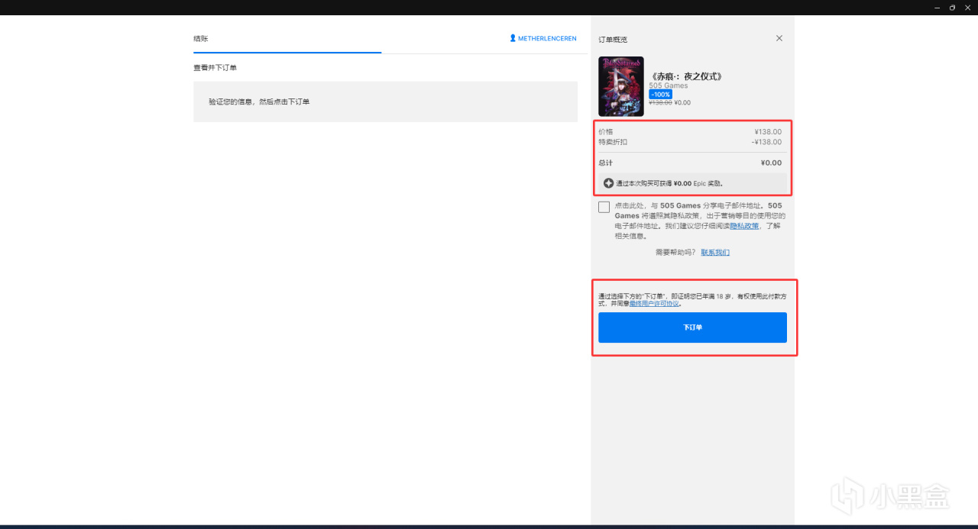Click the 订单概览 order summary heading
The image size is (978, 529).
tap(613, 39)
